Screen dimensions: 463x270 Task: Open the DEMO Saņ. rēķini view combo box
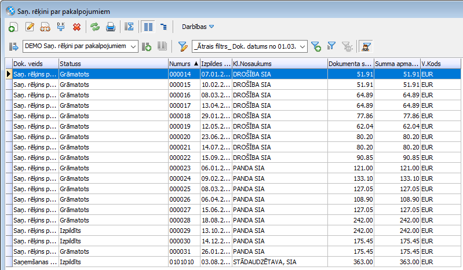tap(81, 46)
